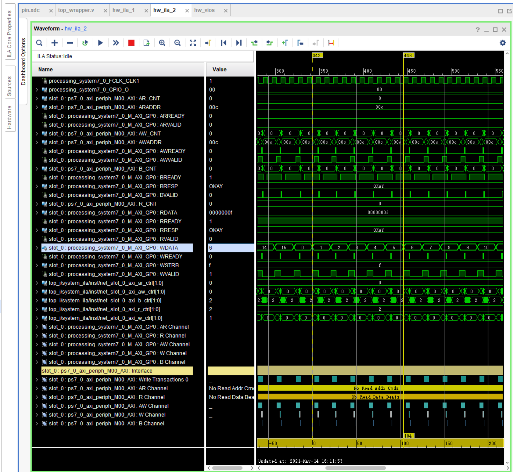Screen dimensions: 513x472
Task: Run trigger immediate with double-arrow icon
Action: [x=116, y=43]
